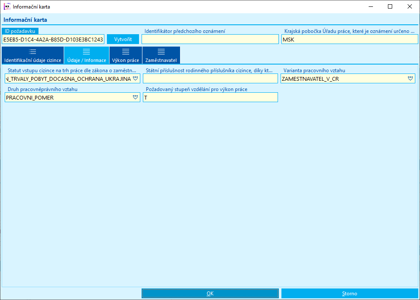Expand the Statut vstupu cizince dropdown arrow
This screenshot has height=300, width=420.
point(136,79)
